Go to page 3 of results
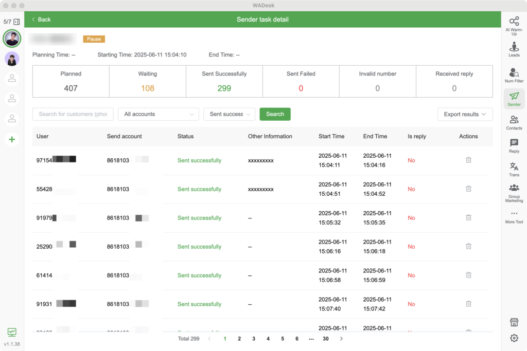This screenshot has height=351, width=527. 254,339
